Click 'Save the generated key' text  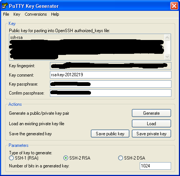tap(30, 134)
